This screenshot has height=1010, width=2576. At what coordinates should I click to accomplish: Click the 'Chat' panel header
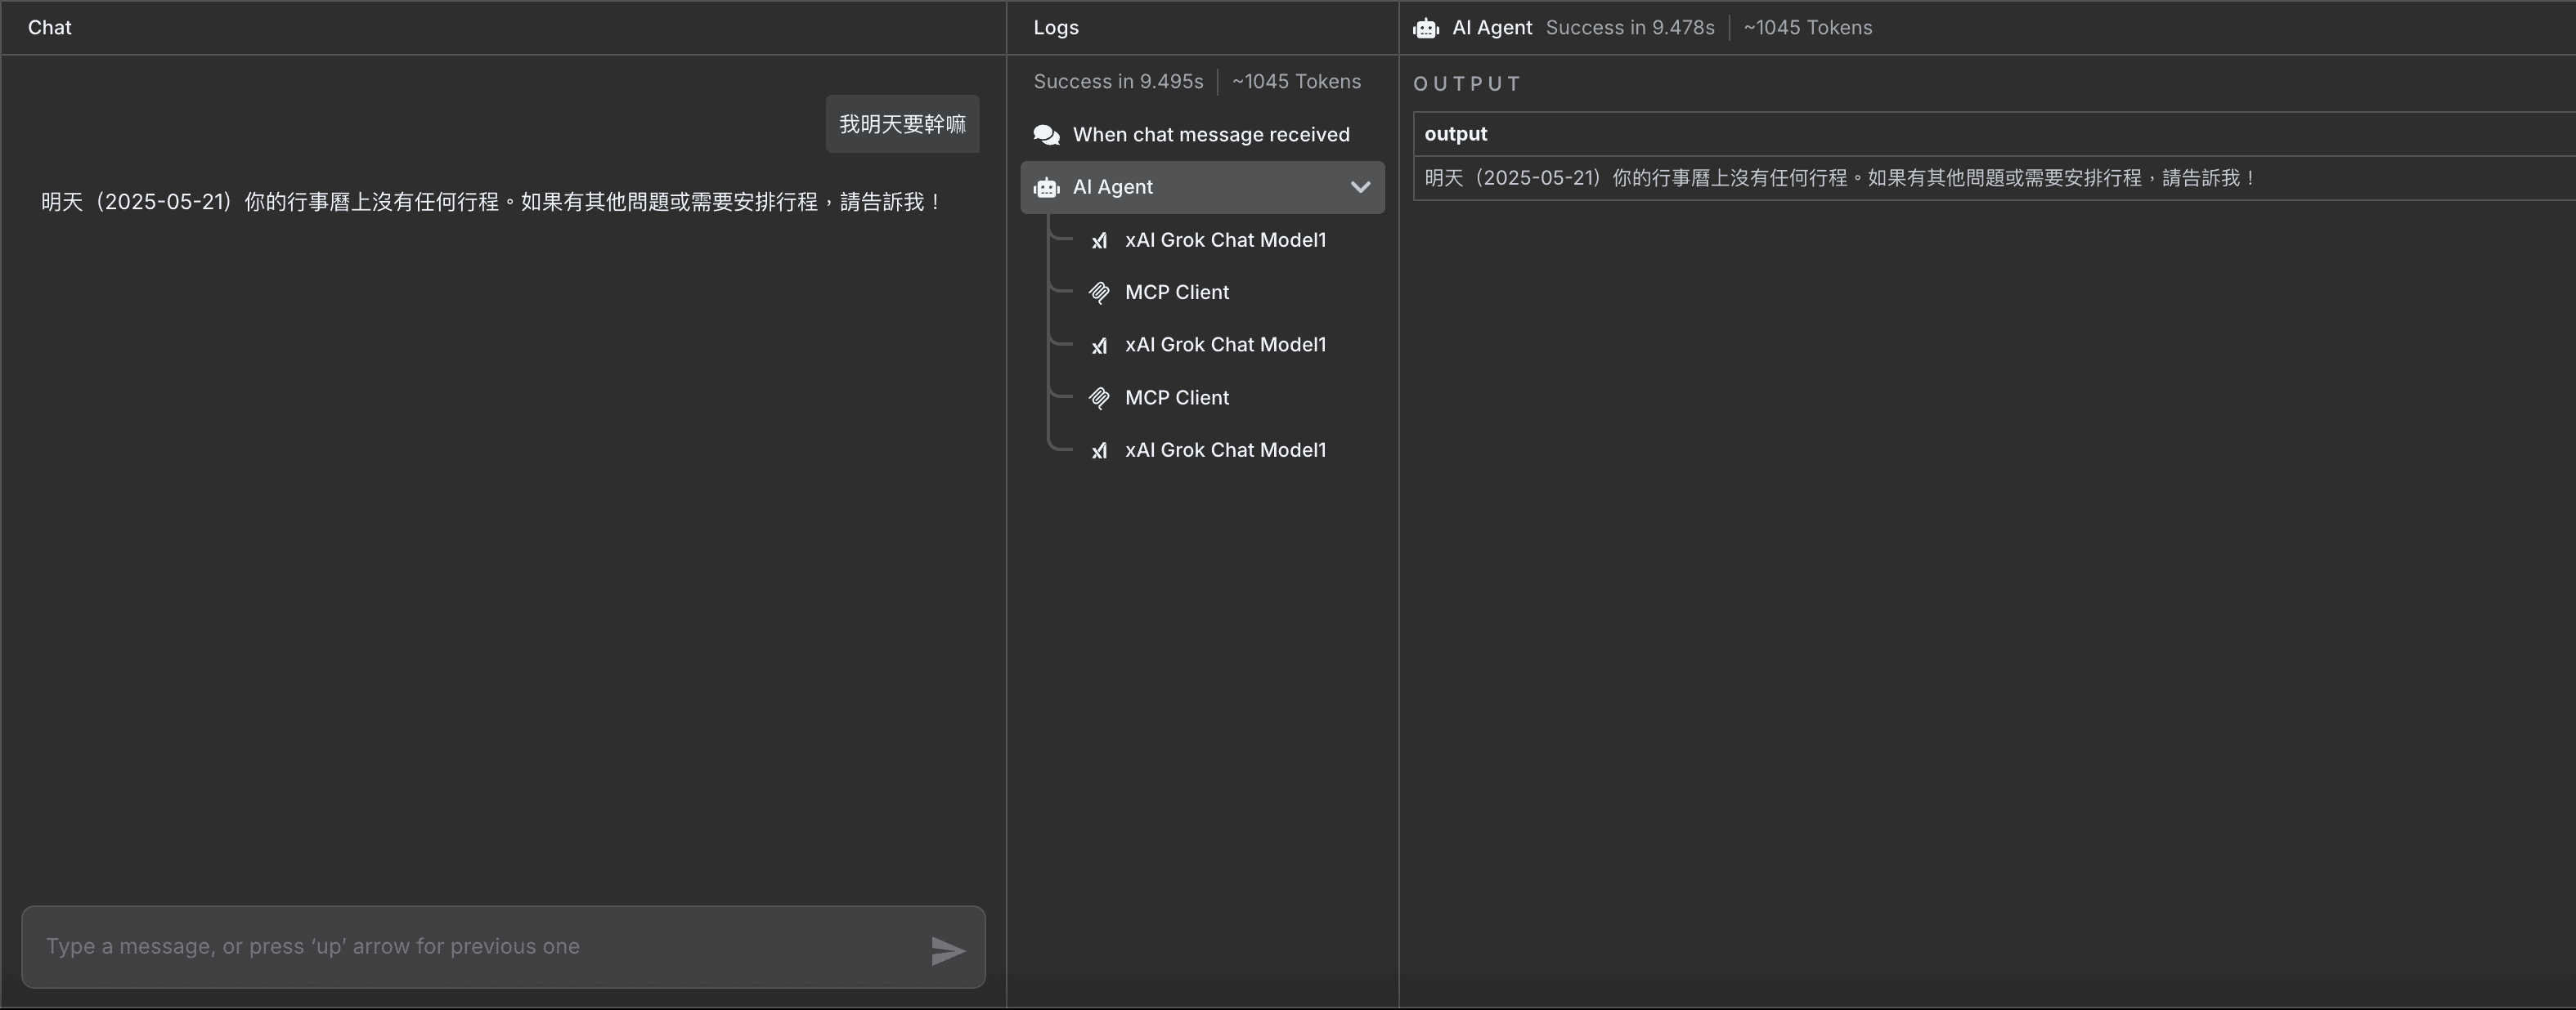(x=49, y=28)
